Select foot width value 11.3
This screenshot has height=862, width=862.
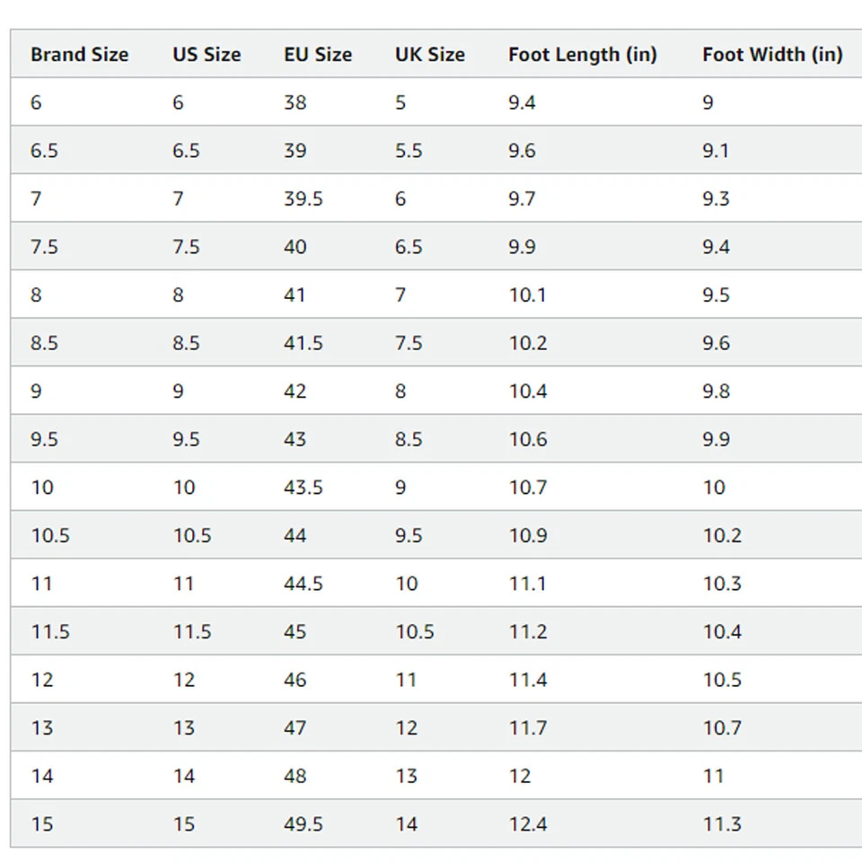pyautogui.click(x=722, y=824)
